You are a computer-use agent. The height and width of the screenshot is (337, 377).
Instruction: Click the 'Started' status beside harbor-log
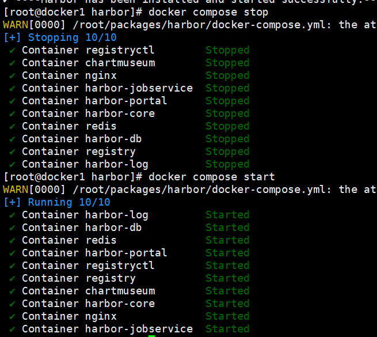[227, 215]
